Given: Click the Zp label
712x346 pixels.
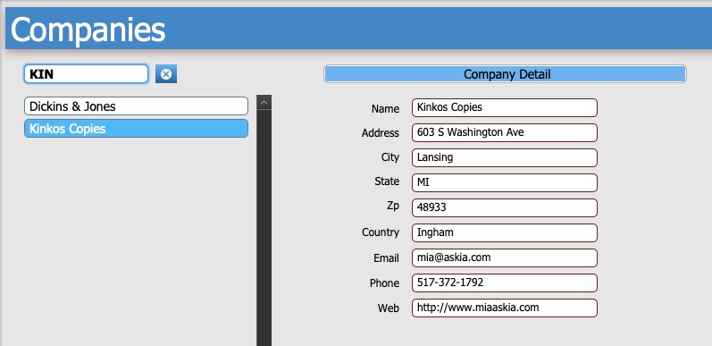Looking at the screenshot, I should tap(393, 206).
